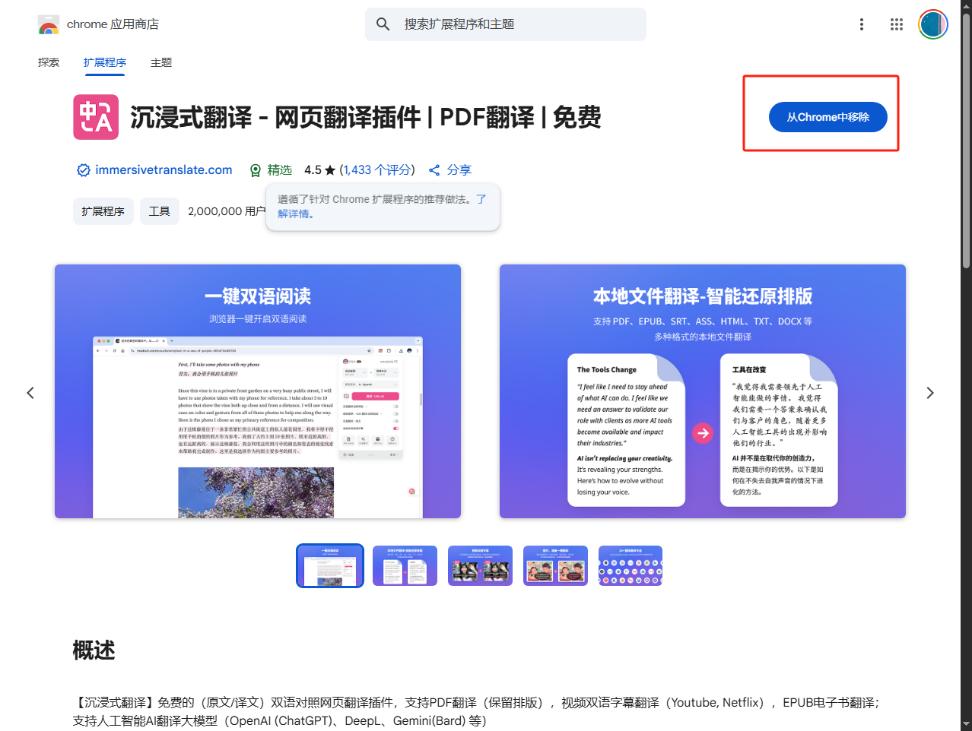Click the 概述 heading
Screen dimensions: 972x731
(94, 650)
